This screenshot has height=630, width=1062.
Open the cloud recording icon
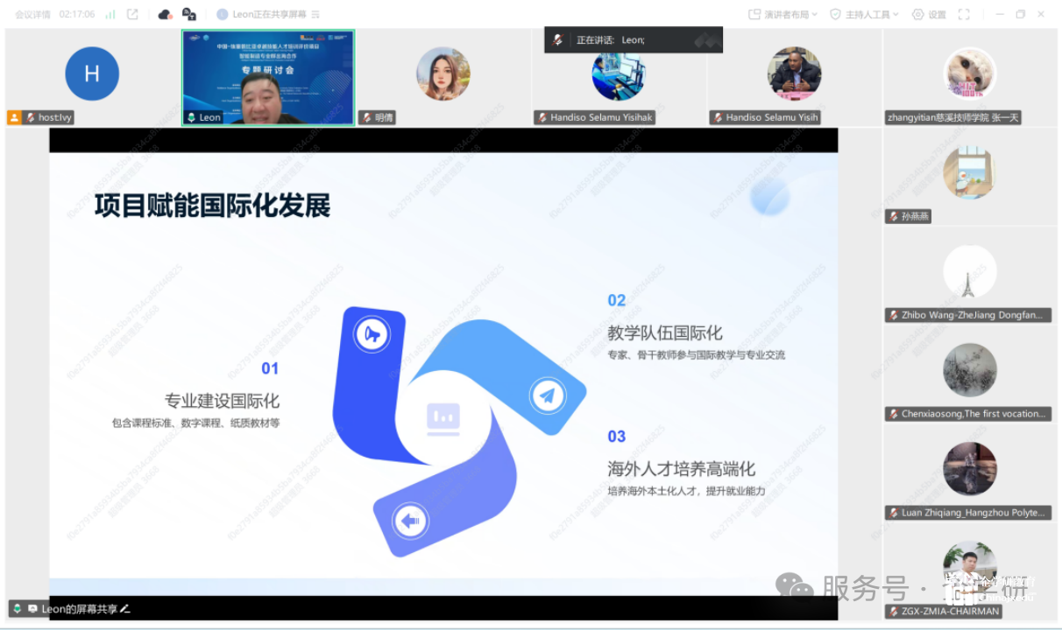(x=165, y=14)
